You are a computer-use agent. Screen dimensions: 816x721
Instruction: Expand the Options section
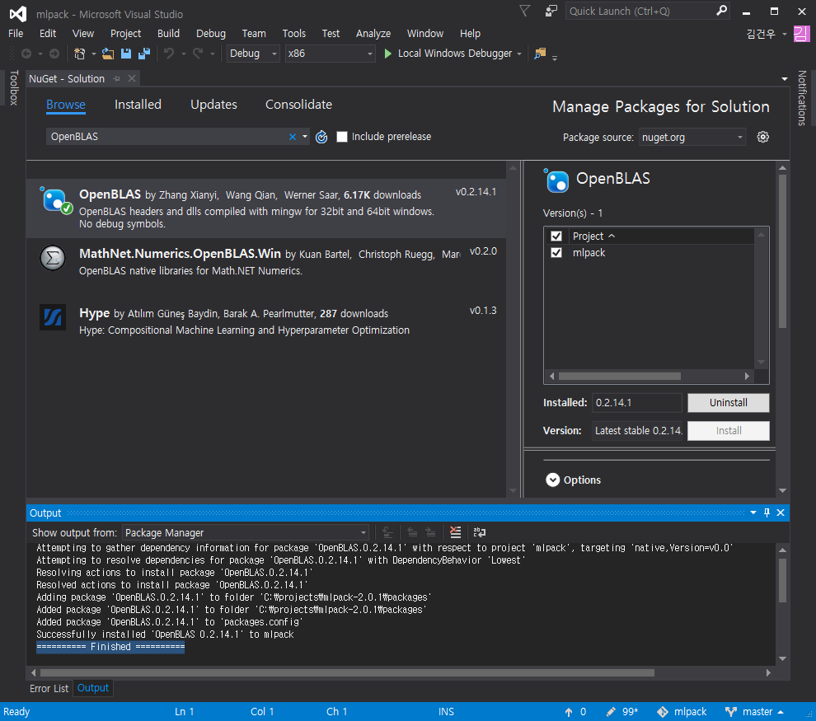pos(551,480)
